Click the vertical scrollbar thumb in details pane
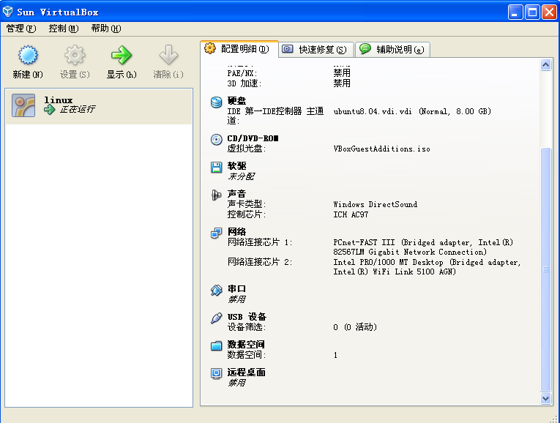Image resolution: width=560 pixels, height=423 pixels. (x=545, y=269)
